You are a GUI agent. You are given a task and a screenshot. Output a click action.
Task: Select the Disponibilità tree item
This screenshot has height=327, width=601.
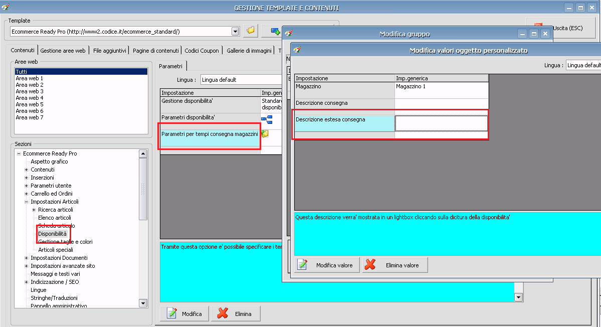[52, 234]
